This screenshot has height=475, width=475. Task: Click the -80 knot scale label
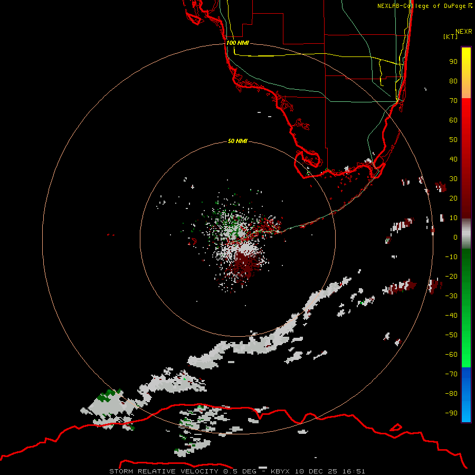(451, 394)
